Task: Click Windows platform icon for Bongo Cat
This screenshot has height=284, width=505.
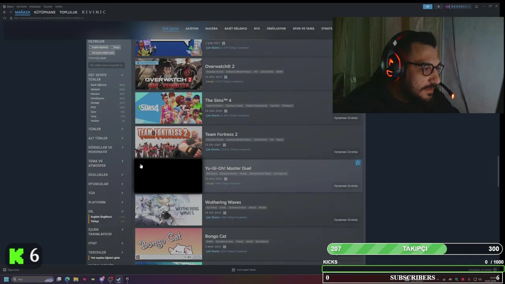Action: pyautogui.click(x=224, y=247)
